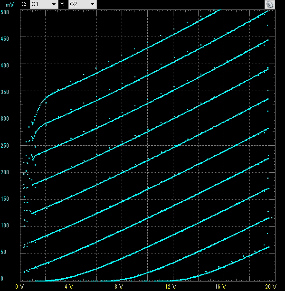This screenshot has height=291, width=285.
Task: Click the 100 Y-axis label
Action: click(5, 225)
